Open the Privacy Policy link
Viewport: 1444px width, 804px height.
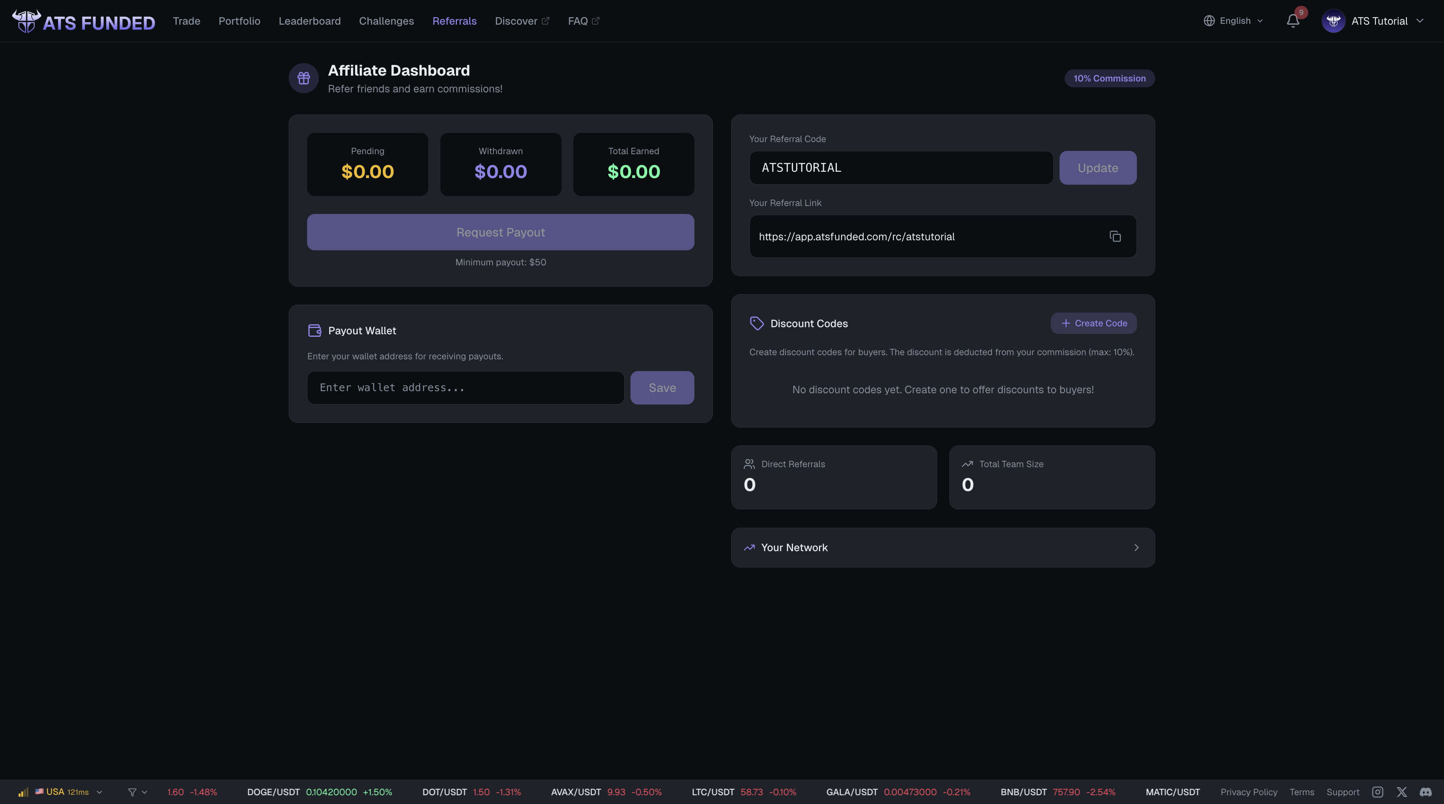pos(1248,791)
